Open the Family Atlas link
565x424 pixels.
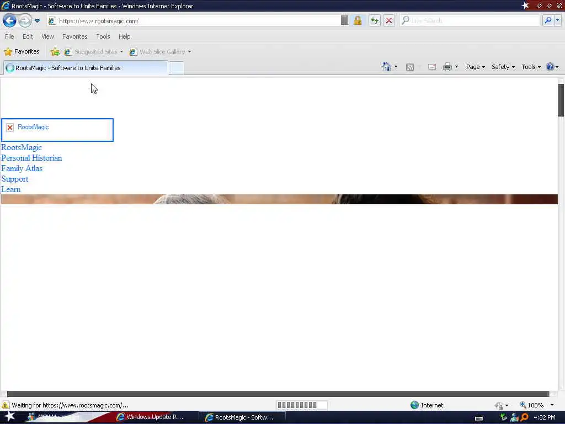click(22, 168)
